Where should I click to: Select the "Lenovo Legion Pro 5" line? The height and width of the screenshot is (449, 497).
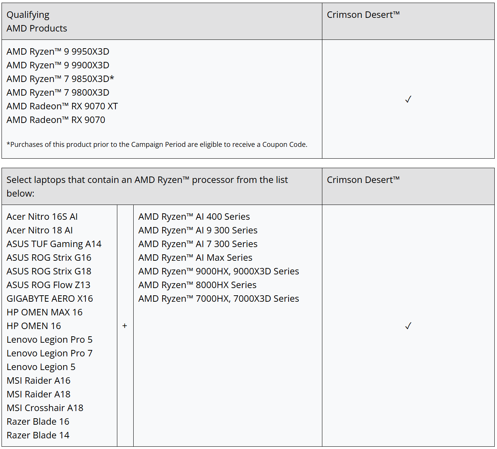pos(49,340)
